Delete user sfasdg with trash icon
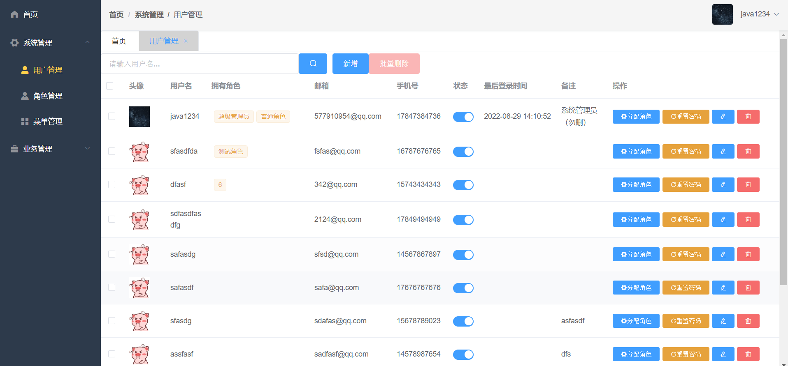The height and width of the screenshot is (366, 788). point(748,321)
